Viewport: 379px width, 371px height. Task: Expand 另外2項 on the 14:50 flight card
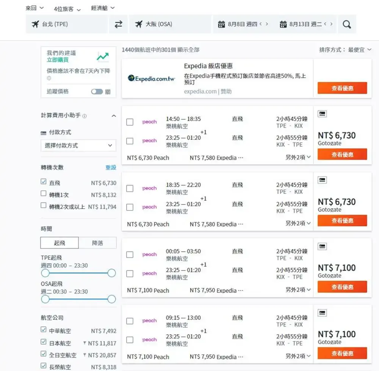click(298, 157)
